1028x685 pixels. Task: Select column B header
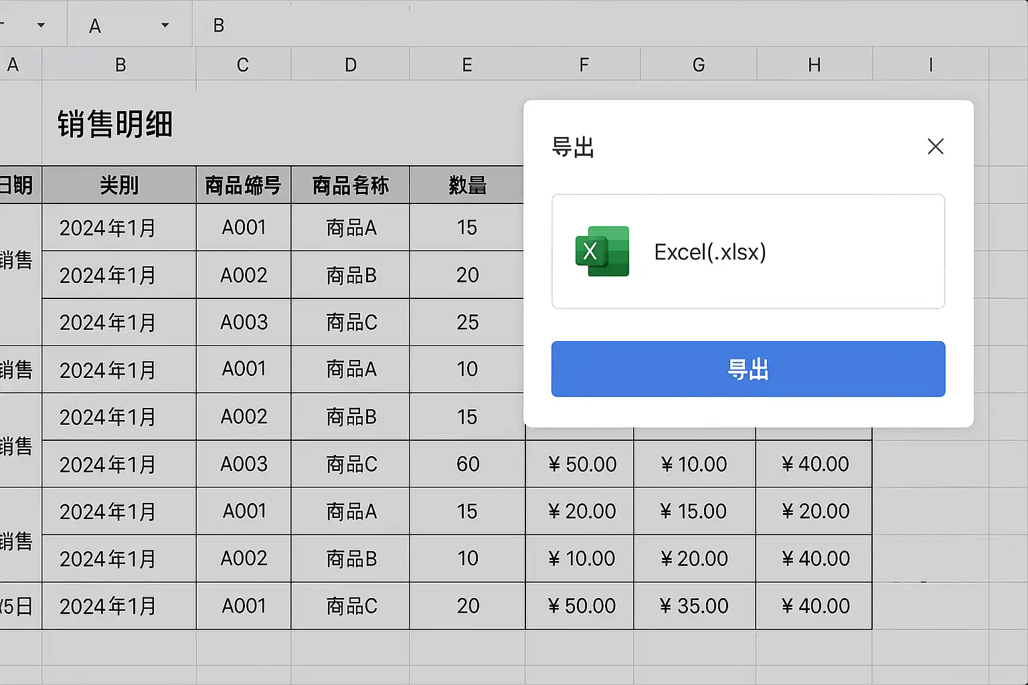(120, 65)
